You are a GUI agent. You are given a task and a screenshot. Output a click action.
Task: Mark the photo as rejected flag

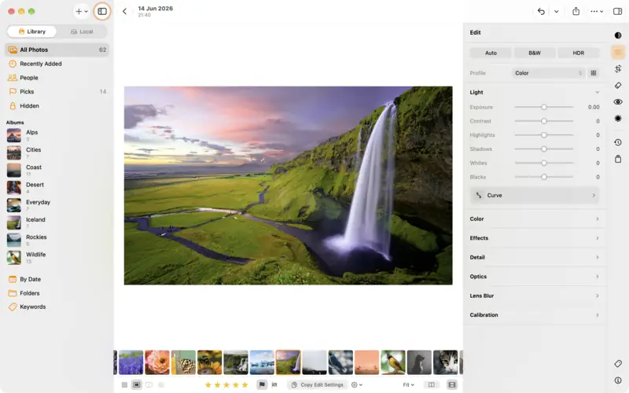pyautogui.click(x=274, y=385)
